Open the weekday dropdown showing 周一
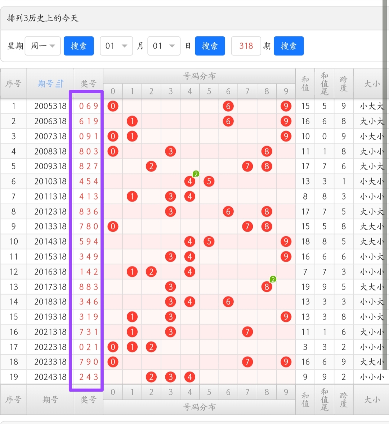Screen dimensions: 389x424 (43, 46)
